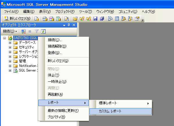Open the 標準レポート submenu
This screenshot has width=174, height=126.
click(121, 103)
